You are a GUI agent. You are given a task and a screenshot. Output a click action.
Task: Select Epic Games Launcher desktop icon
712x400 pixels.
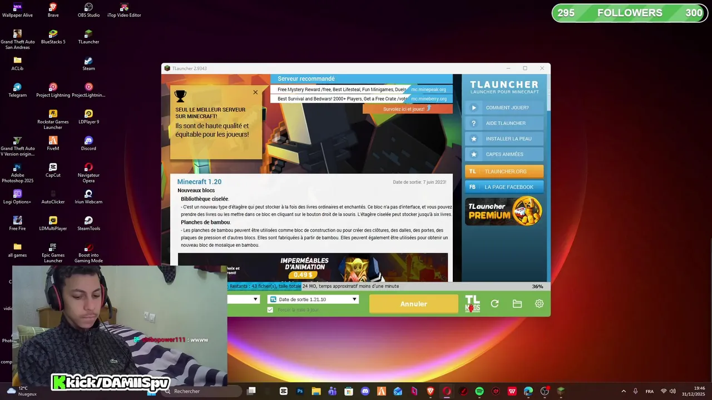pos(53,252)
